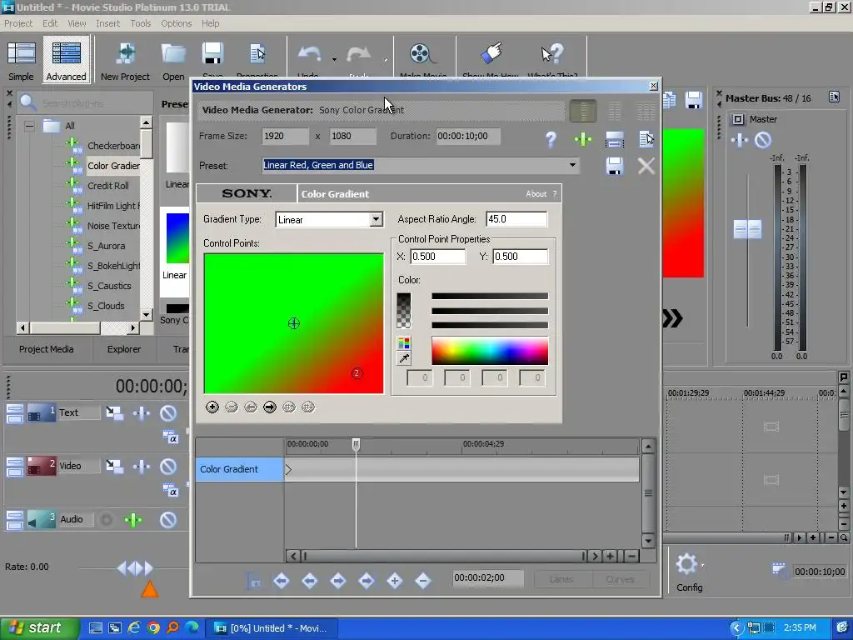
Task: Click the Media Properties icon in generator dialog
Action: coord(646,139)
